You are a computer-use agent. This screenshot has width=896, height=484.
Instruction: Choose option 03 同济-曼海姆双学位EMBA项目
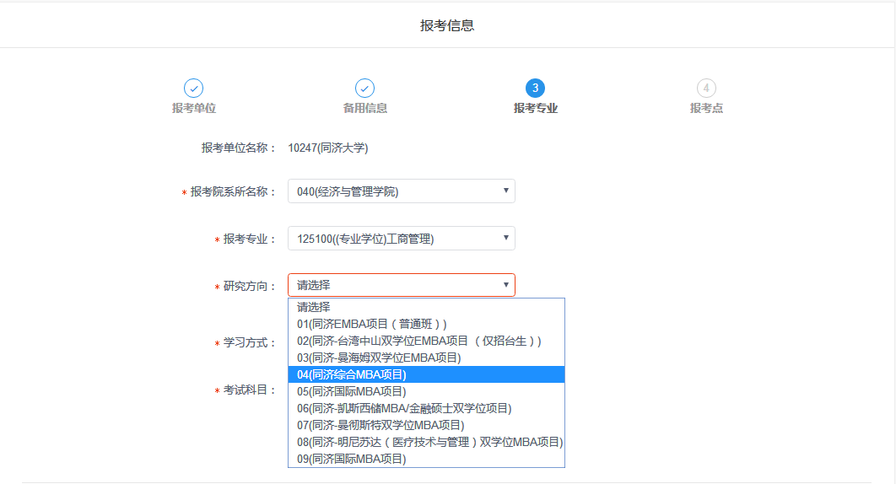click(x=379, y=358)
